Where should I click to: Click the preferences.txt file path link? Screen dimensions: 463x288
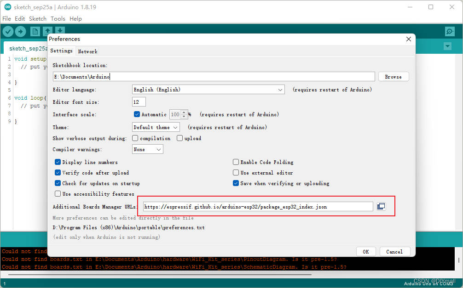pyautogui.click(x=128, y=227)
